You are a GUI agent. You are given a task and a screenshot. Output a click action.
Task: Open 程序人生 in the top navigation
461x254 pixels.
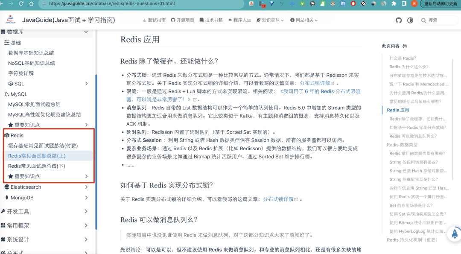pyautogui.click(x=239, y=20)
